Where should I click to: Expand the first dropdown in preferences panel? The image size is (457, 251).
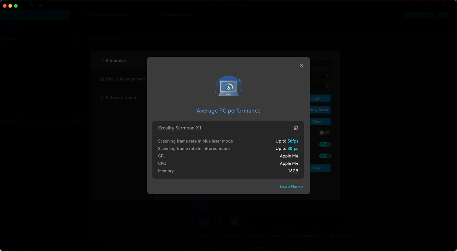click(x=327, y=64)
